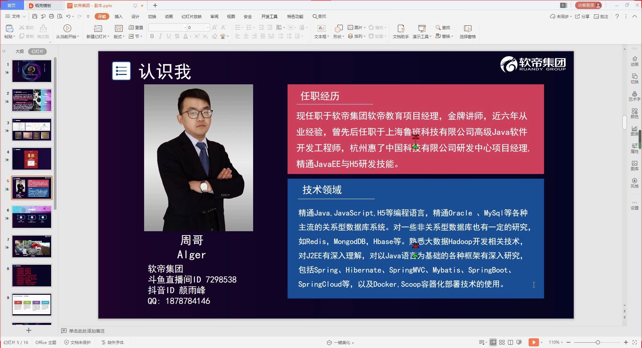The height and width of the screenshot is (348, 642).
Task: Open the Design (设计) ribbon tab
Action: (135, 16)
